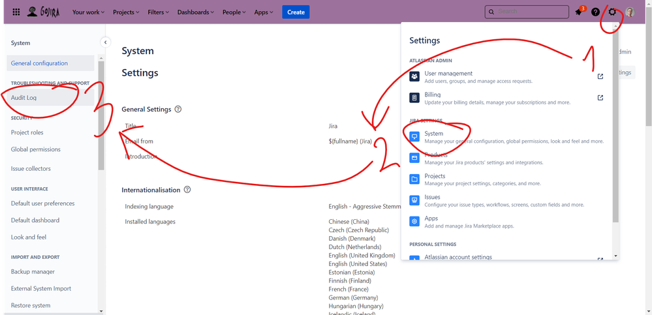The width and height of the screenshot is (652, 315).
Task: Open Billing external link icon
Action: (600, 98)
